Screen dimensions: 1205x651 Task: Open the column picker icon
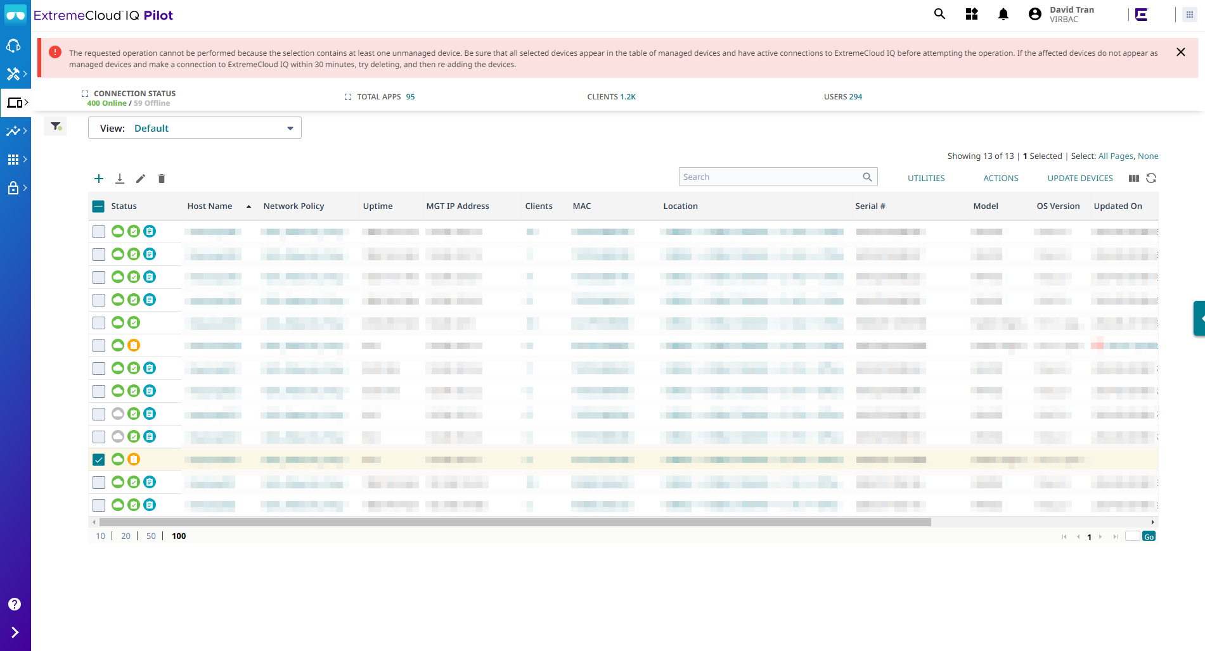[1133, 179]
